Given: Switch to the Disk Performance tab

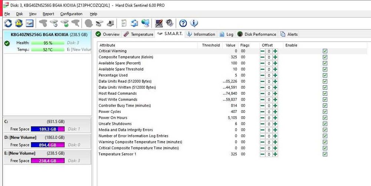Looking at the screenshot, I should pos(257,34).
